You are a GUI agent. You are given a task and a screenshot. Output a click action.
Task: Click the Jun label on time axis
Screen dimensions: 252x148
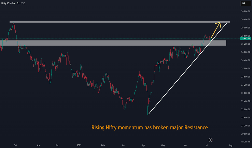click(185, 145)
